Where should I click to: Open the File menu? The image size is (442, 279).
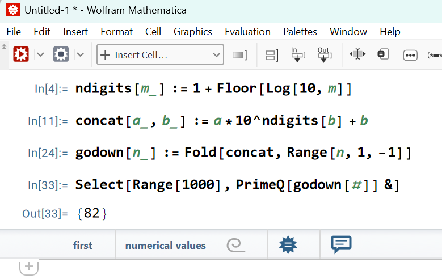point(14,32)
